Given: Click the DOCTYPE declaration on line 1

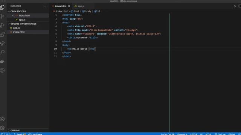Looking at the screenshot, I should click(x=72, y=15).
